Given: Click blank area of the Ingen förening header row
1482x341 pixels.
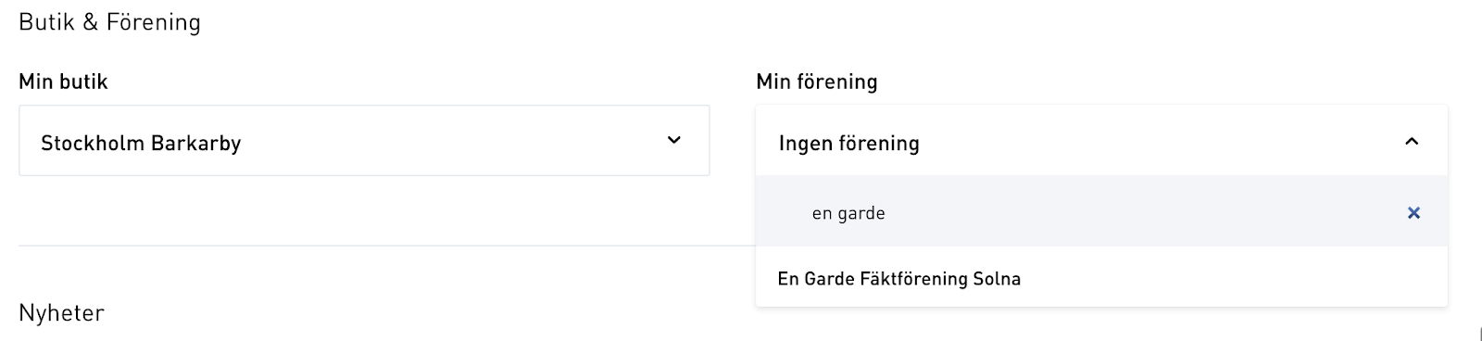Looking at the screenshot, I should point(1158,142).
